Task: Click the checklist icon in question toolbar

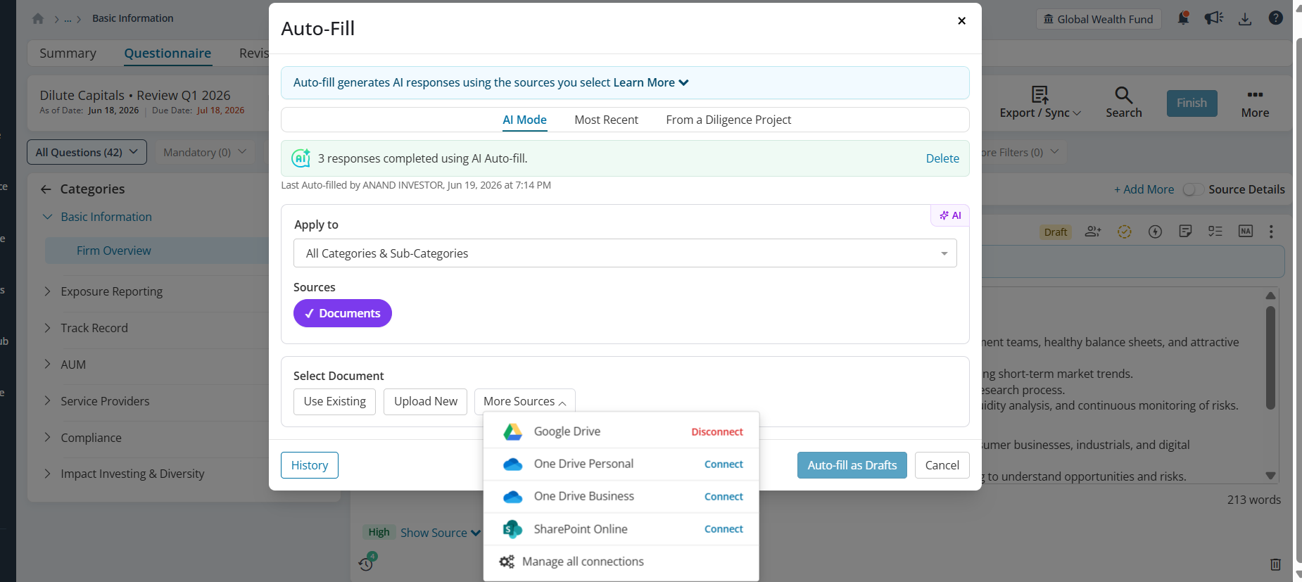Action: click(1215, 232)
